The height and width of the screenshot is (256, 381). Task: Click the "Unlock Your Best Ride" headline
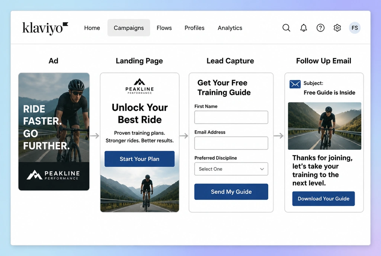point(140,113)
